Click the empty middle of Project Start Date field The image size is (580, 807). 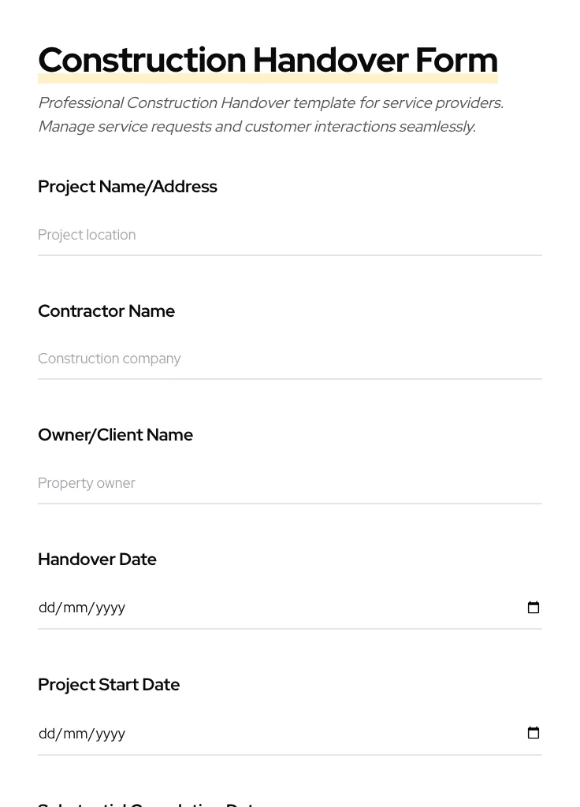[315, 734]
